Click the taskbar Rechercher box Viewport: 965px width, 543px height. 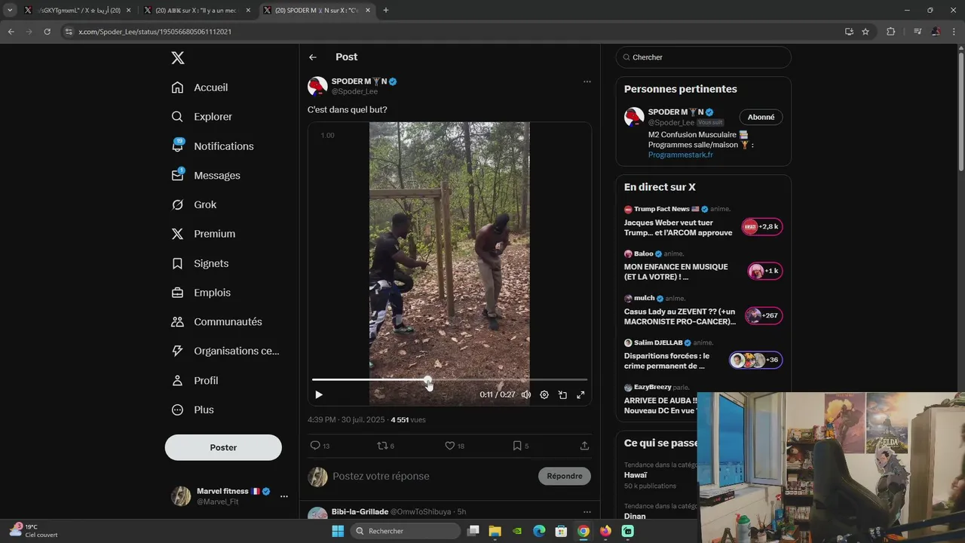coord(406,531)
